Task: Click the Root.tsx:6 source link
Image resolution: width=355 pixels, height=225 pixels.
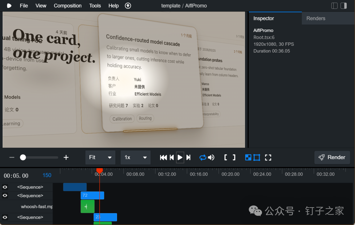Action: coord(264,37)
